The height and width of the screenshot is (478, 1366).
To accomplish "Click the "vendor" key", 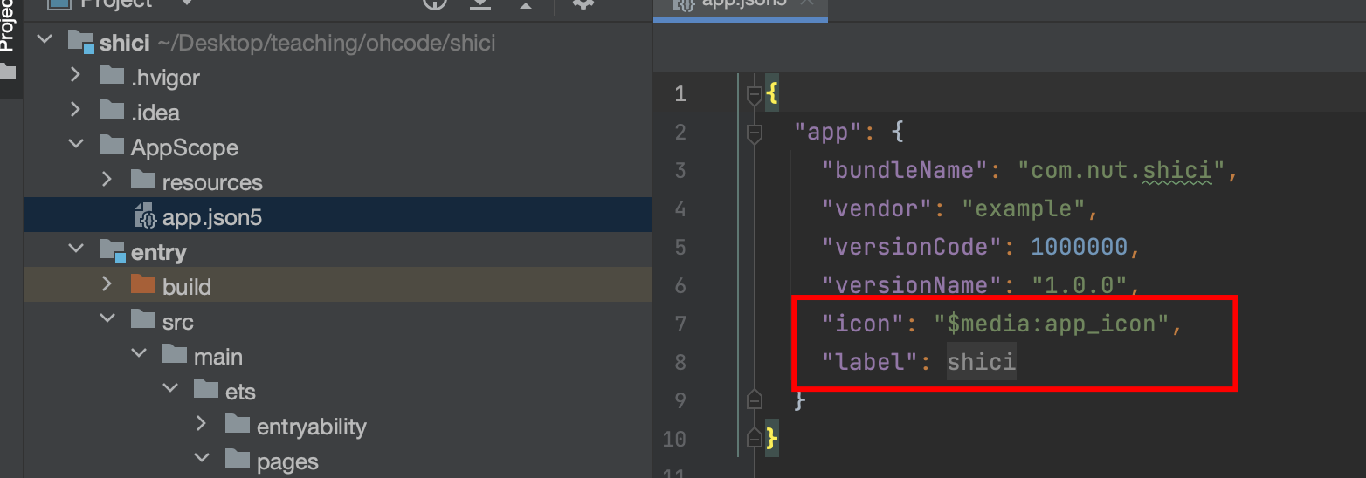I will click(x=877, y=209).
